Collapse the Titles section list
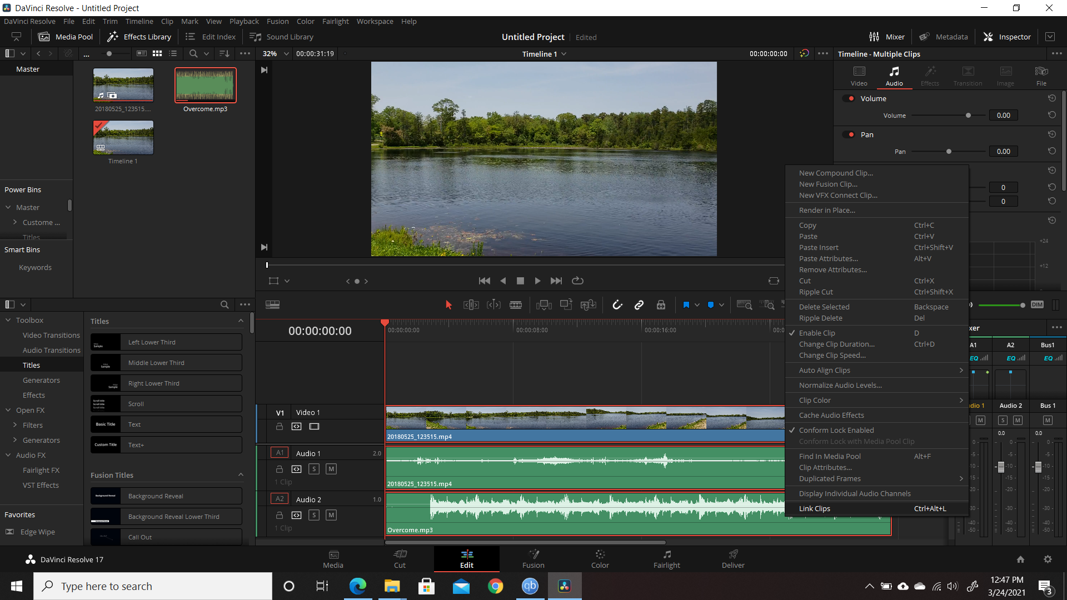The height and width of the screenshot is (600, 1067). (241, 321)
